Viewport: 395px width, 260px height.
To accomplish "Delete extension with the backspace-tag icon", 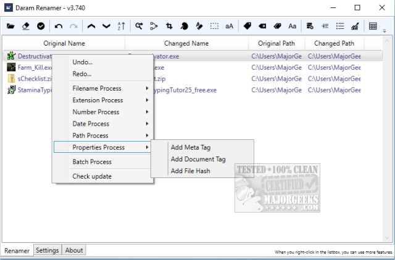I will pos(262,26).
